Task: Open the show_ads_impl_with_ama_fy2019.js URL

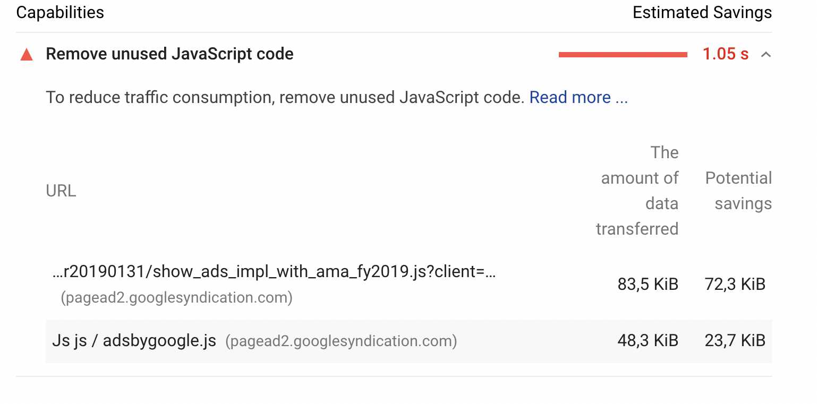Action: point(275,272)
